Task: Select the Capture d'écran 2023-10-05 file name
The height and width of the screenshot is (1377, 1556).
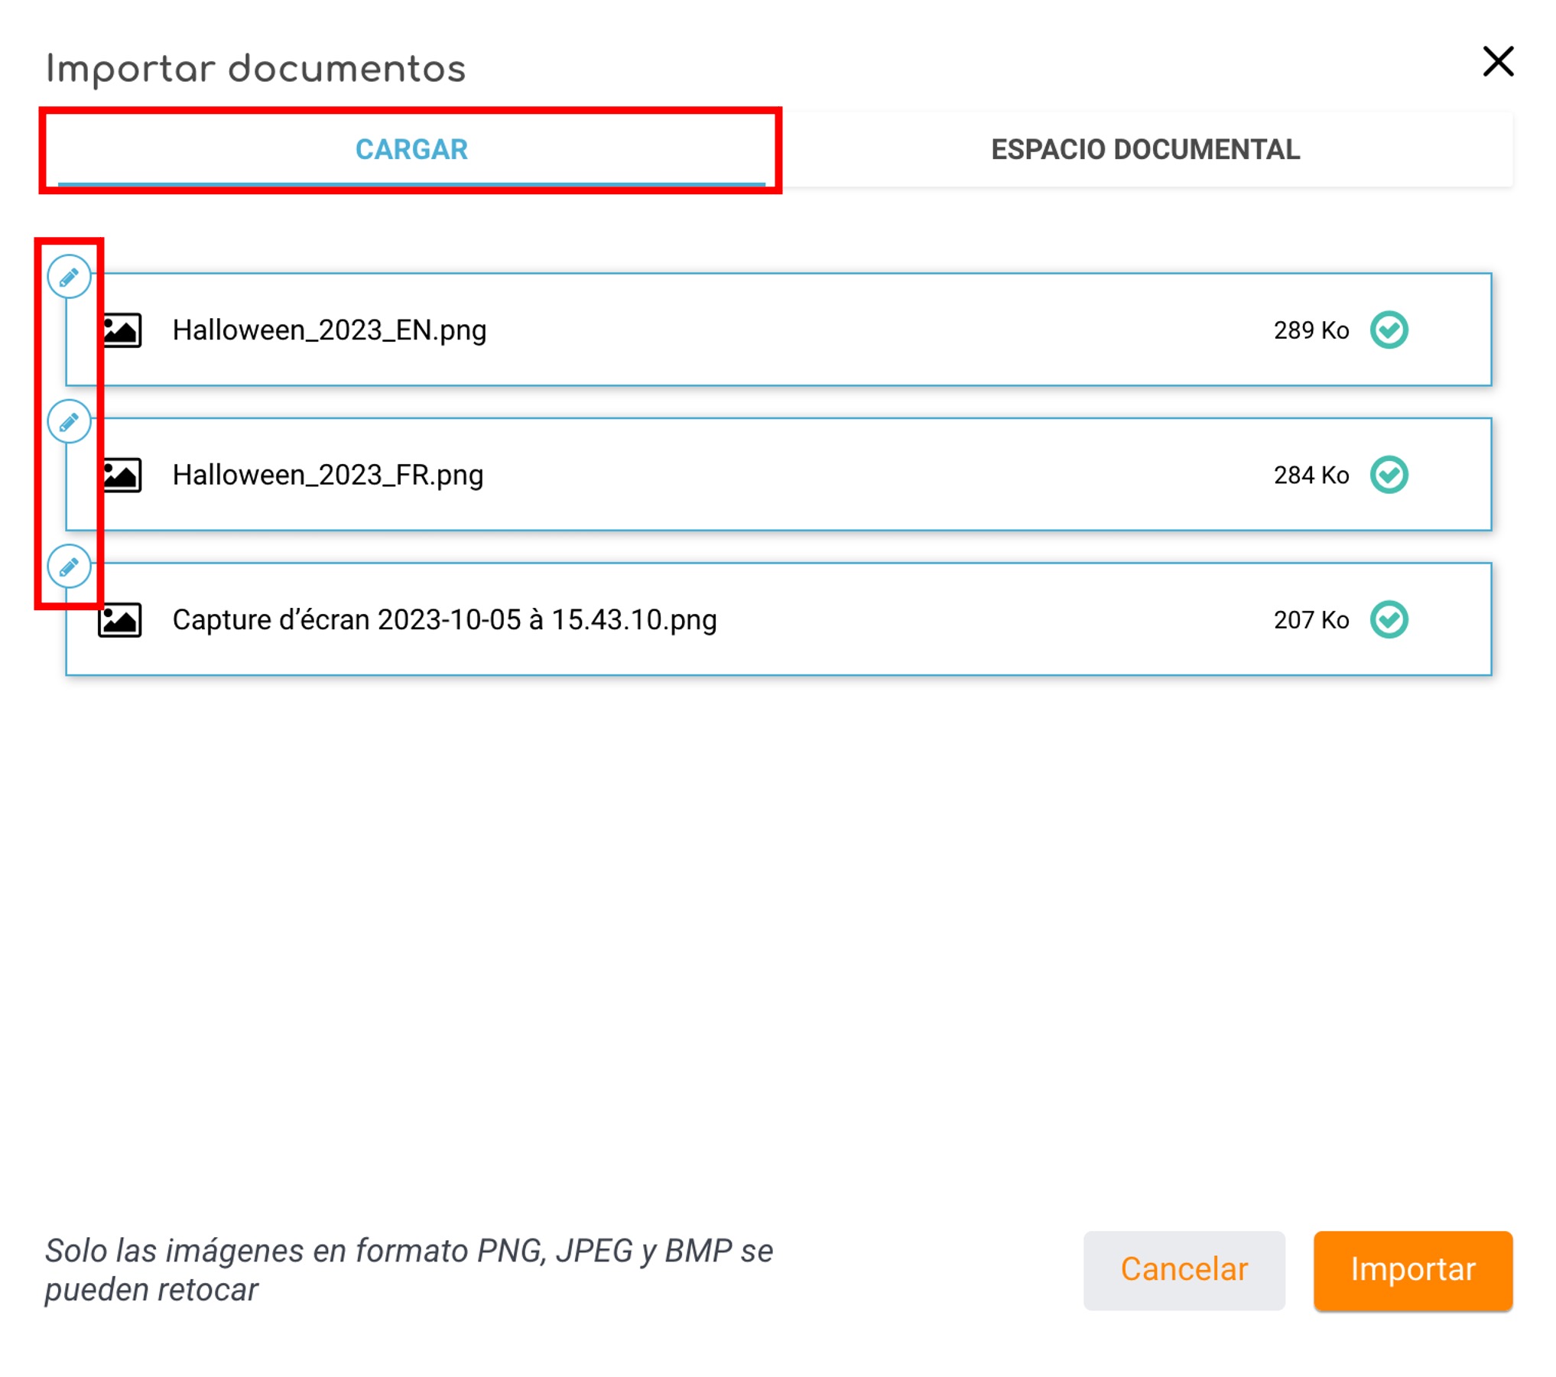Action: (444, 619)
